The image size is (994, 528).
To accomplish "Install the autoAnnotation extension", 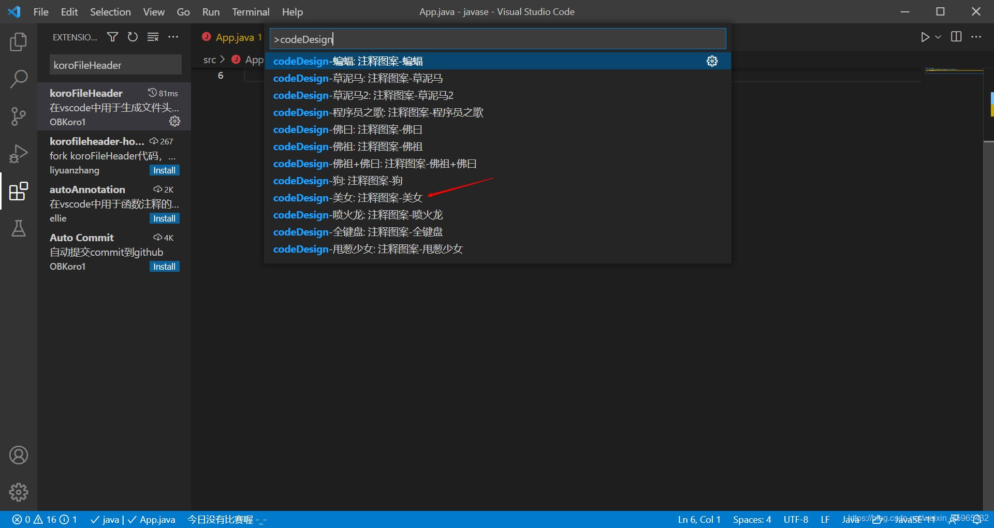I will click(x=164, y=218).
